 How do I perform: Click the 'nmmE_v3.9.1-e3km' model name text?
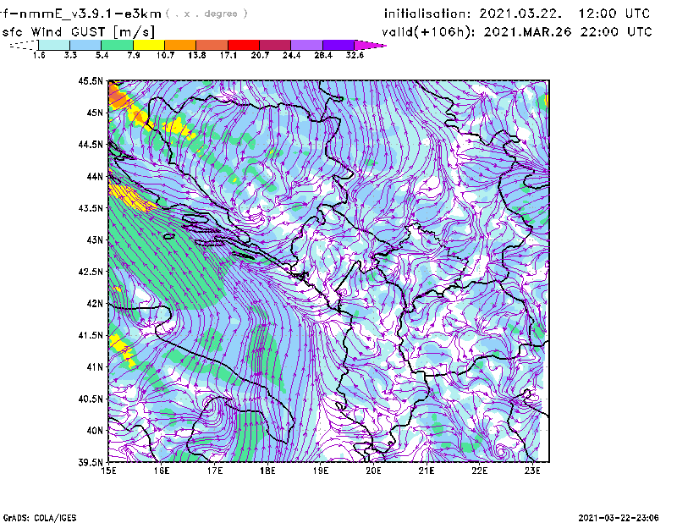pyautogui.click(x=91, y=14)
